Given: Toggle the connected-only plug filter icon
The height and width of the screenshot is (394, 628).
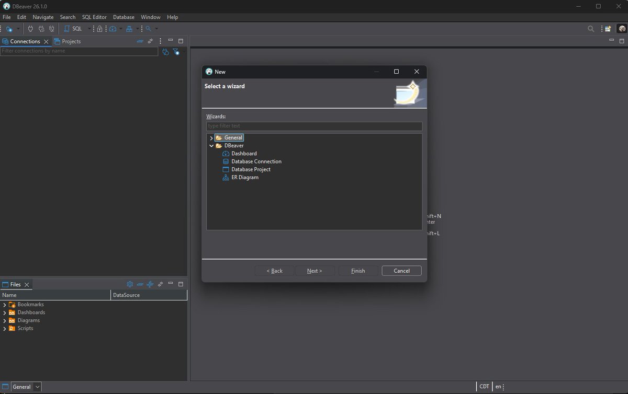Looking at the screenshot, I should click(x=165, y=52).
